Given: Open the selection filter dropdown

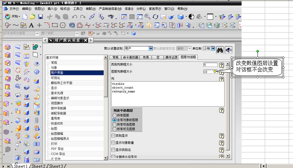Looking at the screenshot, I should (x=37, y=34).
